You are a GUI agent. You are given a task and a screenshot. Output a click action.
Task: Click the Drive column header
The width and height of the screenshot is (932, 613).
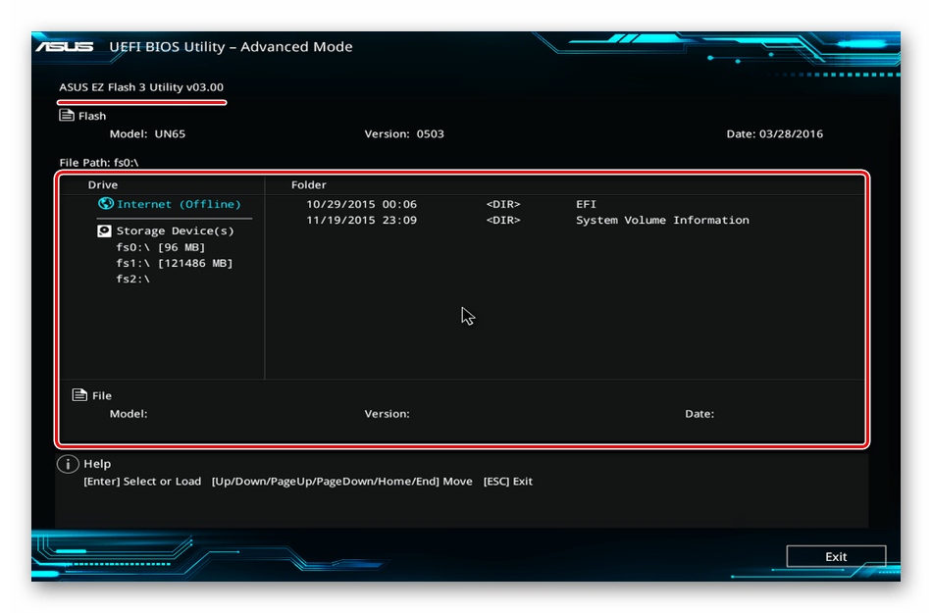click(103, 184)
